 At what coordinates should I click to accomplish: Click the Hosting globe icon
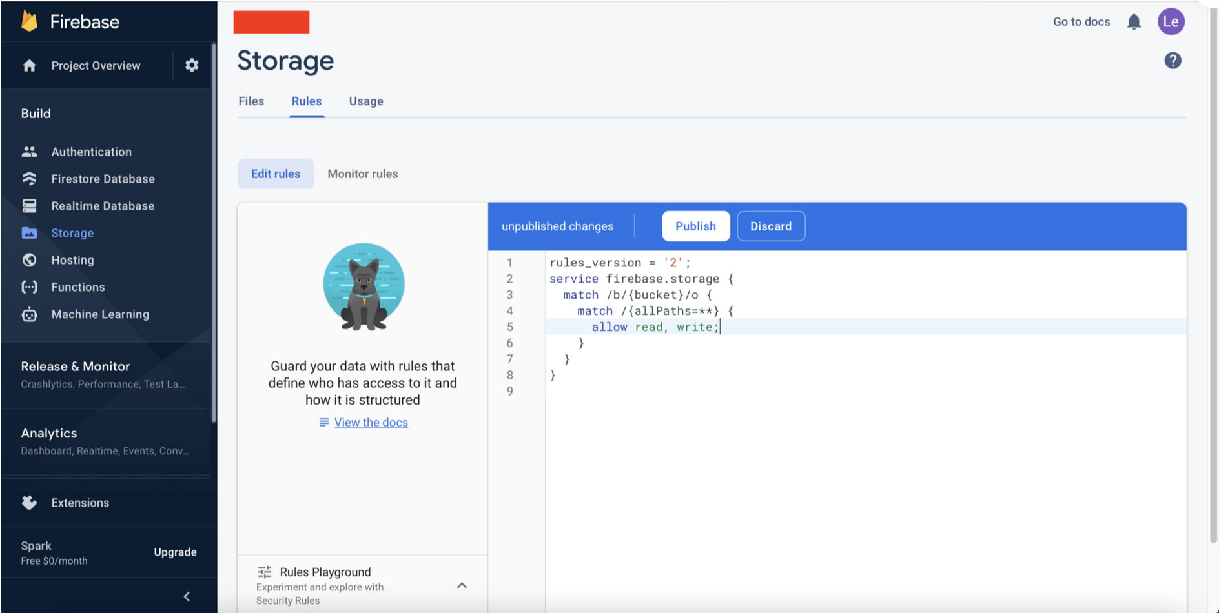[x=29, y=260]
